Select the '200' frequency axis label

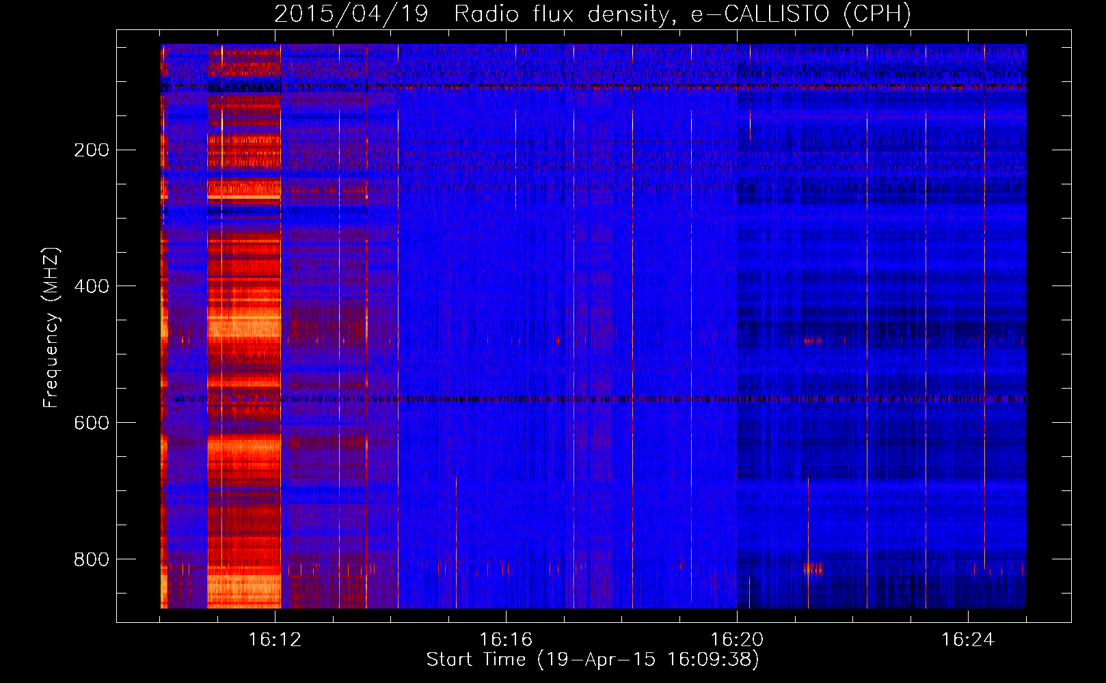[x=92, y=150]
